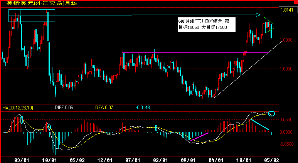Click the 10/01 date label beside 04/01
The height and width of the screenshot is (163, 298).
tap(244, 160)
